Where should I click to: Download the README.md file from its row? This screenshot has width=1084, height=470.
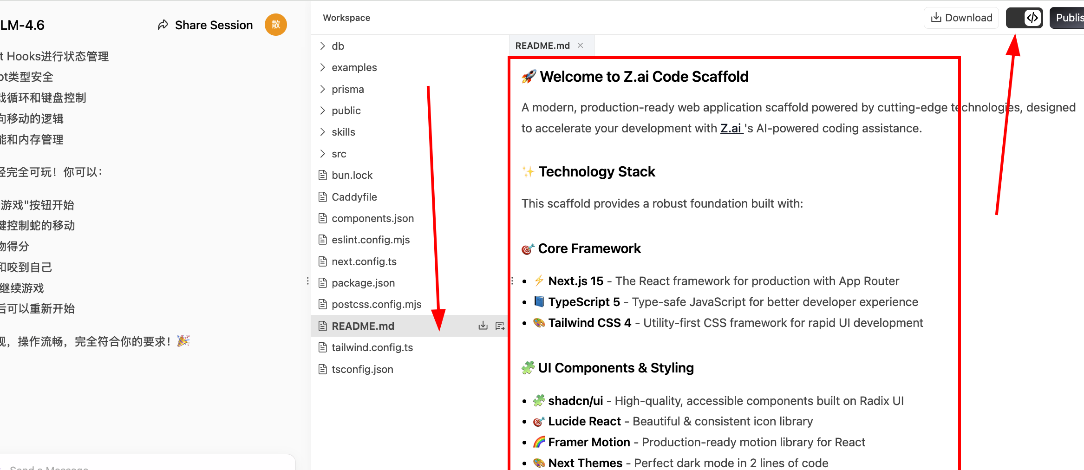point(483,326)
